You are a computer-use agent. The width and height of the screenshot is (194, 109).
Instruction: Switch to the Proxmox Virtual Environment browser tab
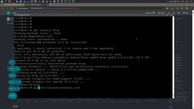coord(12,5)
